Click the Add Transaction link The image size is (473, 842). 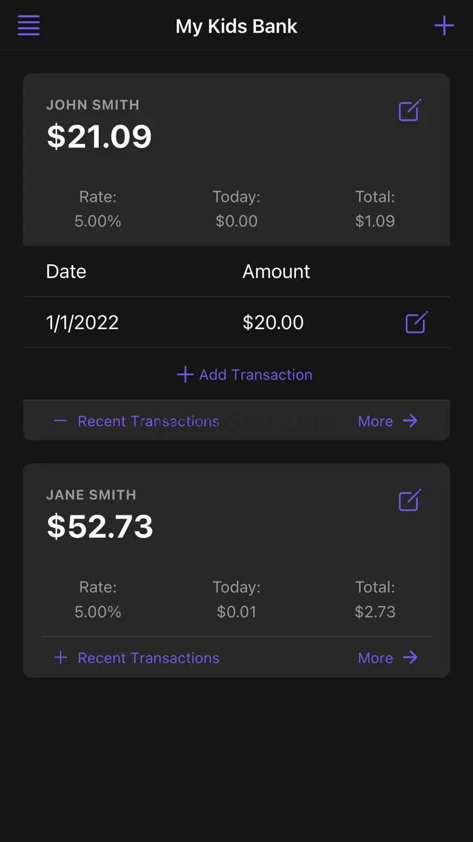click(255, 375)
